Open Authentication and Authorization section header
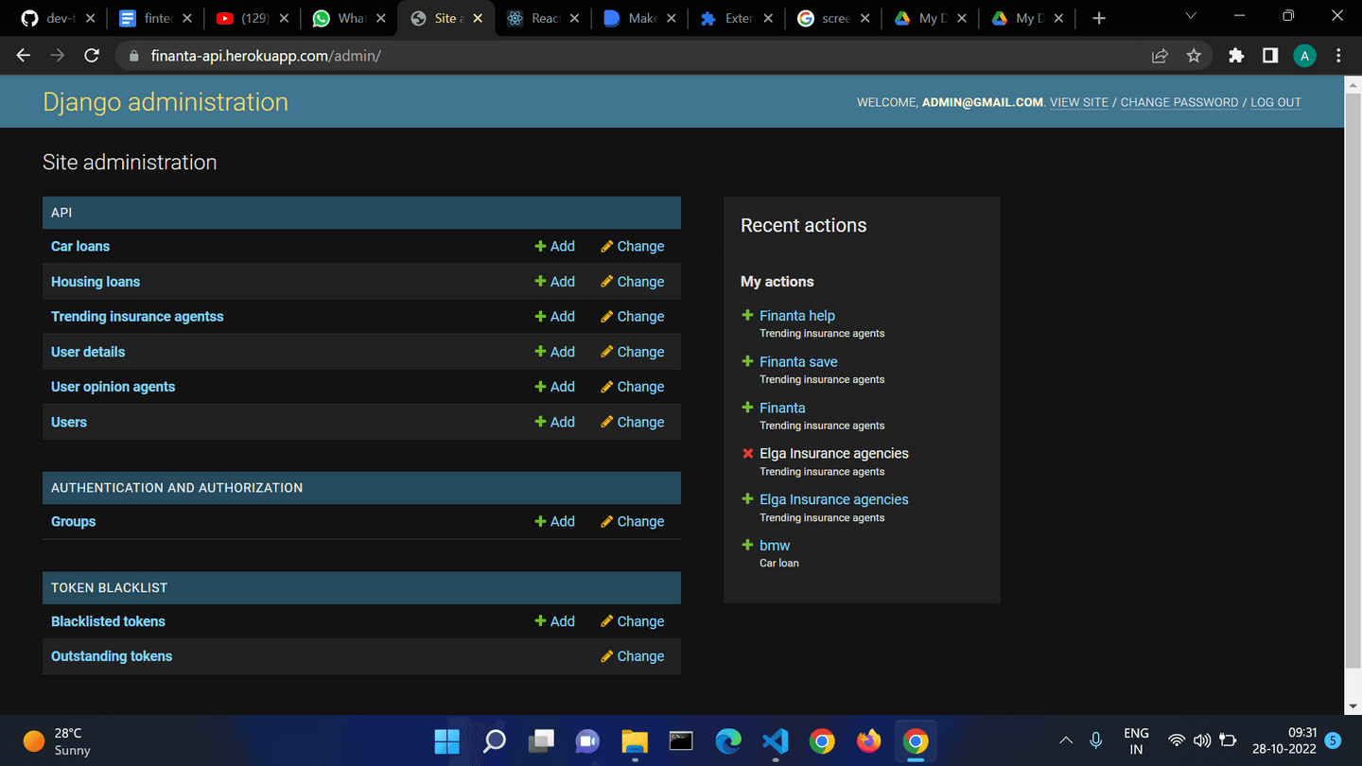1362x766 pixels. click(x=177, y=488)
